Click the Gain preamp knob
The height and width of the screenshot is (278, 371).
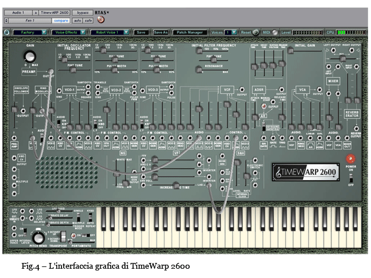point(28,57)
